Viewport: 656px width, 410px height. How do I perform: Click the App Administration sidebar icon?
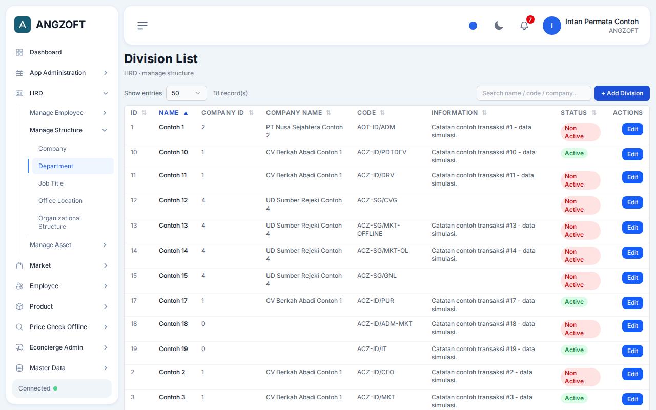[x=19, y=73]
